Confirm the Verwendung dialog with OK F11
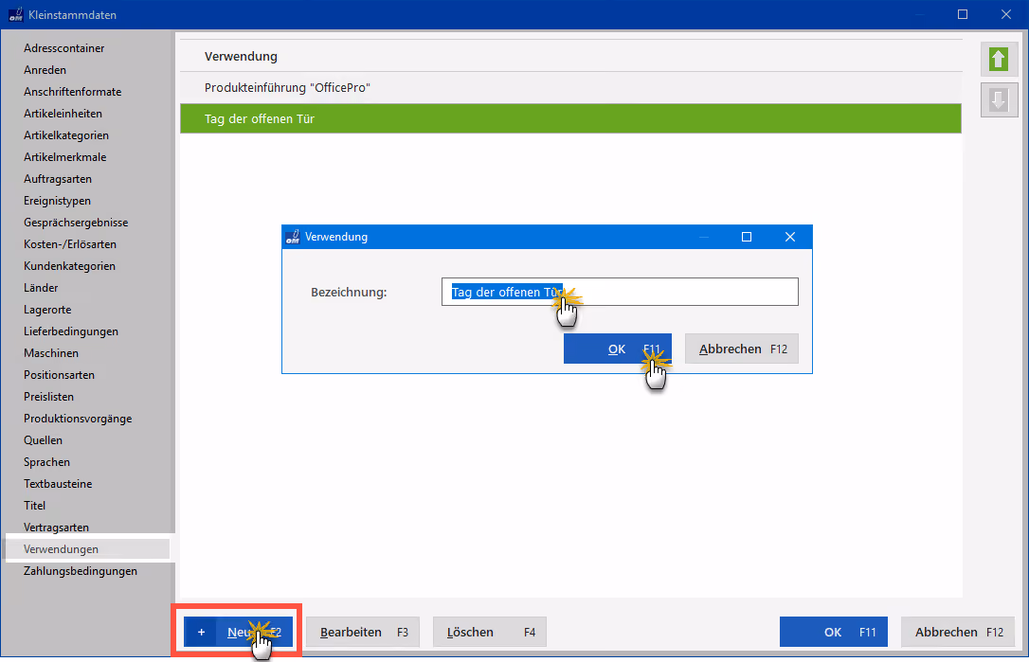Image resolution: width=1029 pixels, height=662 pixels. coord(618,349)
